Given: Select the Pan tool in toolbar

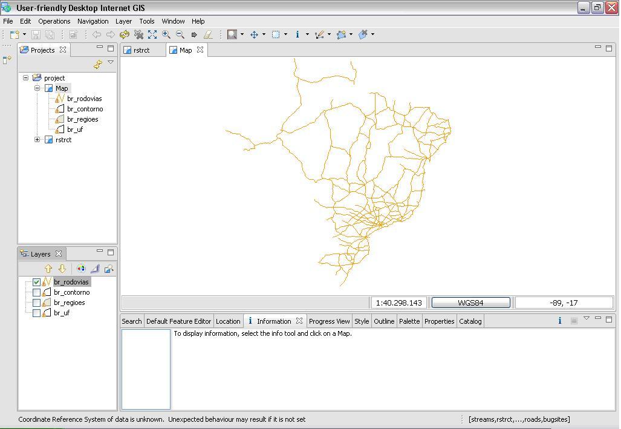Looking at the screenshot, I should [x=255, y=34].
